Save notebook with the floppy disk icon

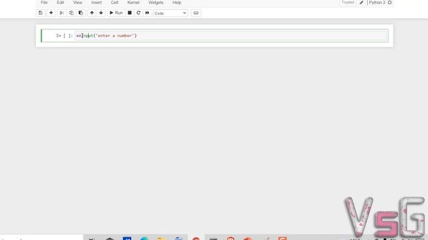coord(40,13)
